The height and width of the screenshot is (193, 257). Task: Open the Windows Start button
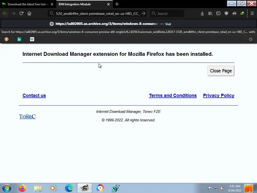coord(7,188)
